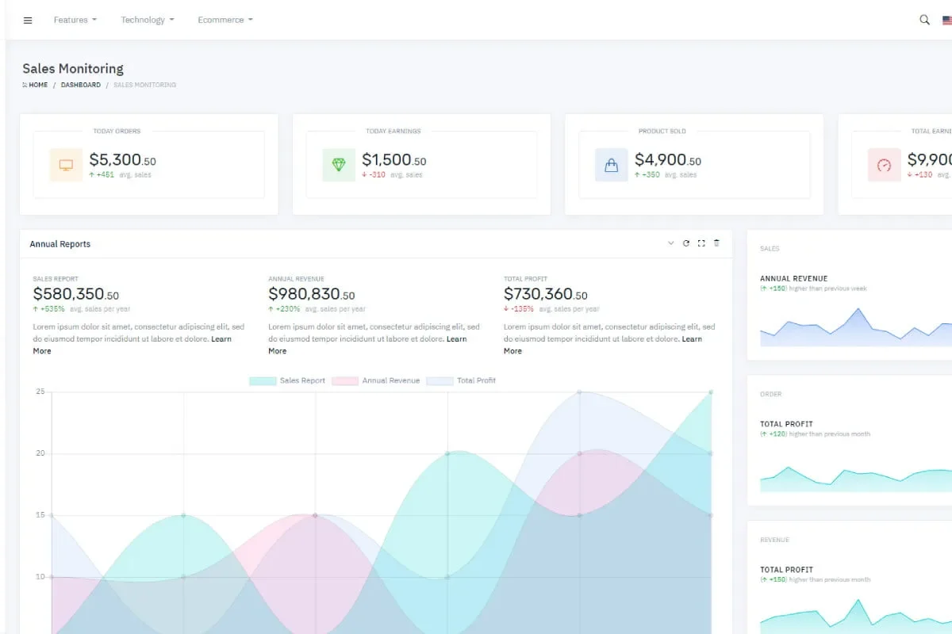This screenshot has width=952, height=634.
Task: Toggle the Total Profit legend swatch
Action: pyautogui.click(x=440, y=381)
